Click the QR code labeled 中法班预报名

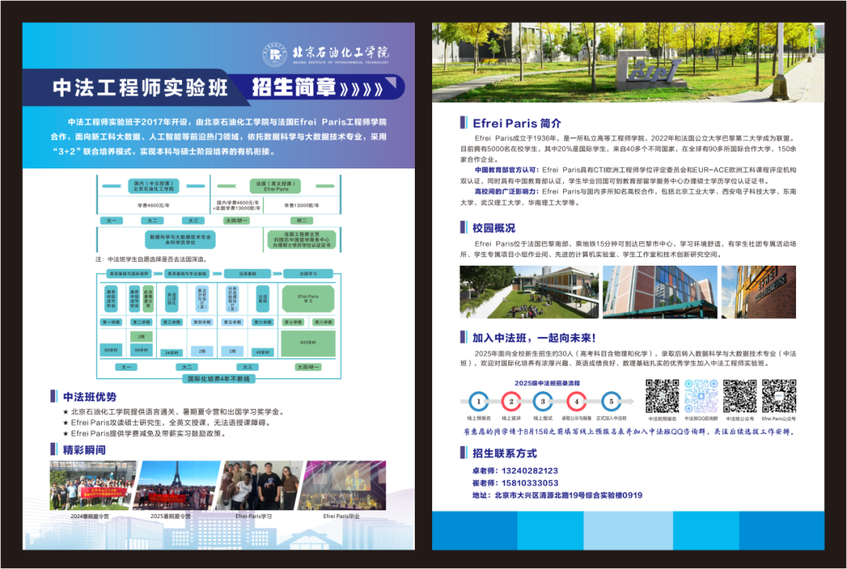click(x=662, y=397)
